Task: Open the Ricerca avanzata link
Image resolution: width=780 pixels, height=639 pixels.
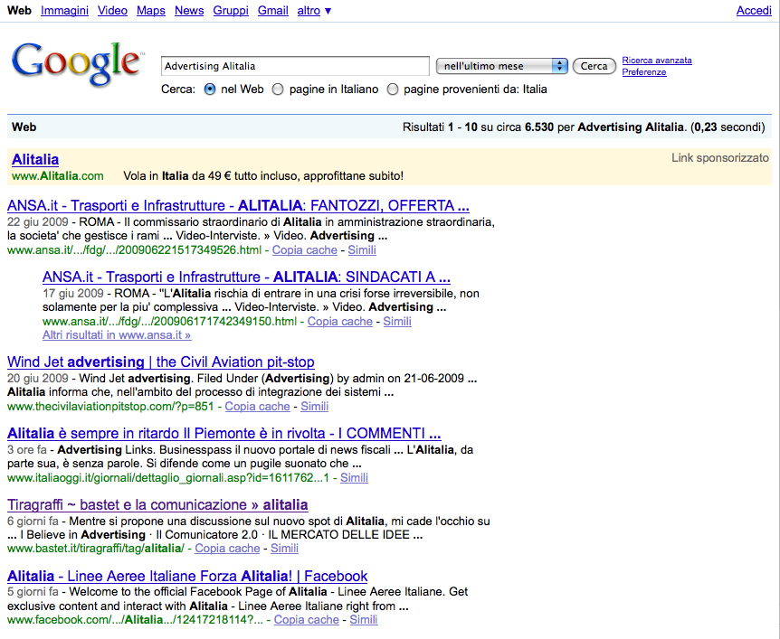Action: tap(657, 61)
